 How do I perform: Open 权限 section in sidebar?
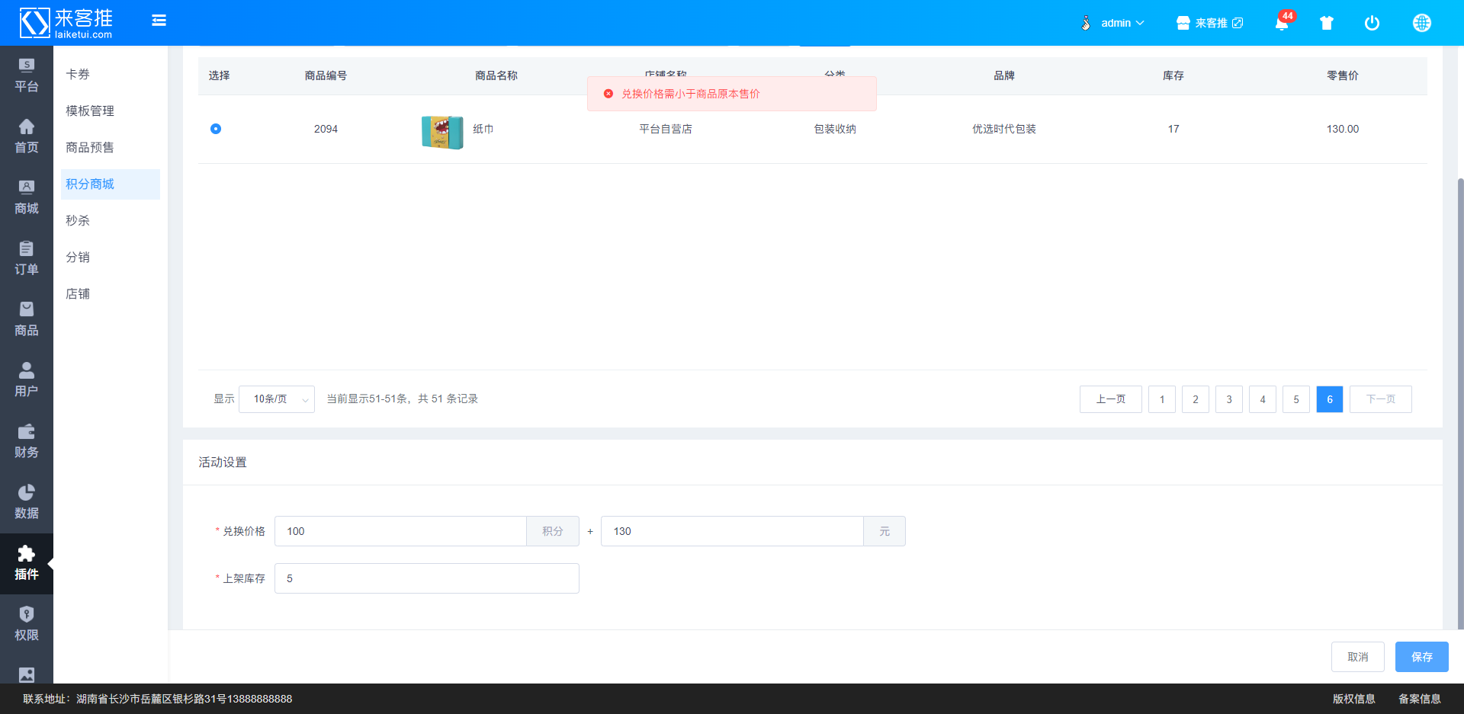(x=27, y=624)
